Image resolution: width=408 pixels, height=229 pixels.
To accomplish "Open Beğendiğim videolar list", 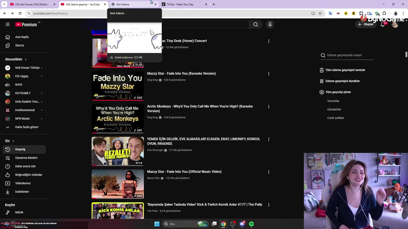I will [x=24, y=175].
